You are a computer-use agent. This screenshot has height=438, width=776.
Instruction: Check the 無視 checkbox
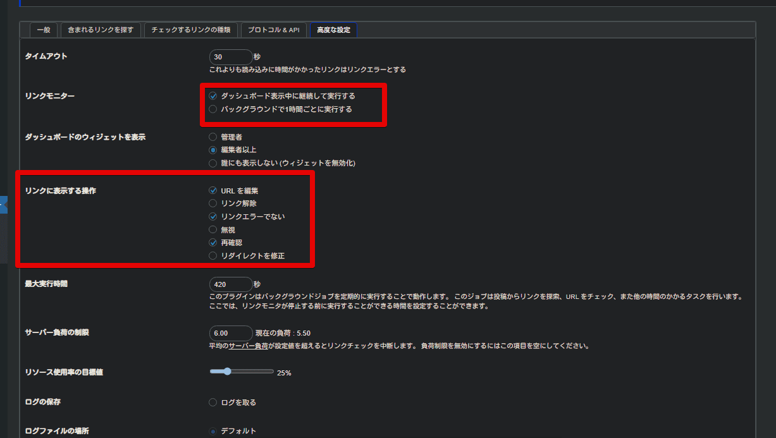tap(213, 229)
